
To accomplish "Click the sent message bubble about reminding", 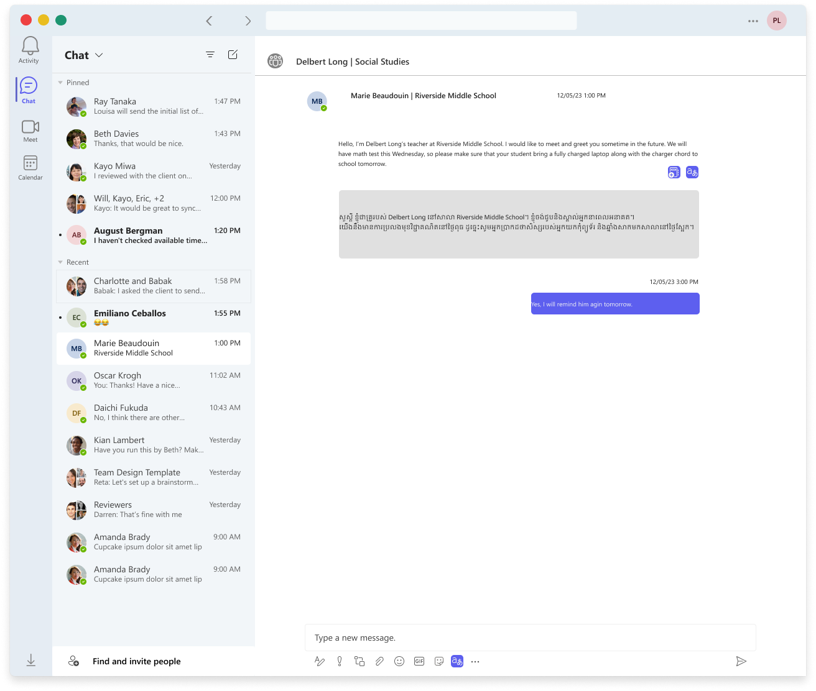I will [x=615, y=304].
